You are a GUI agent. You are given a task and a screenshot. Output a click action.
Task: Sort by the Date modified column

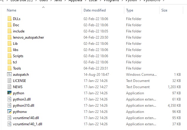click(95, 10)
